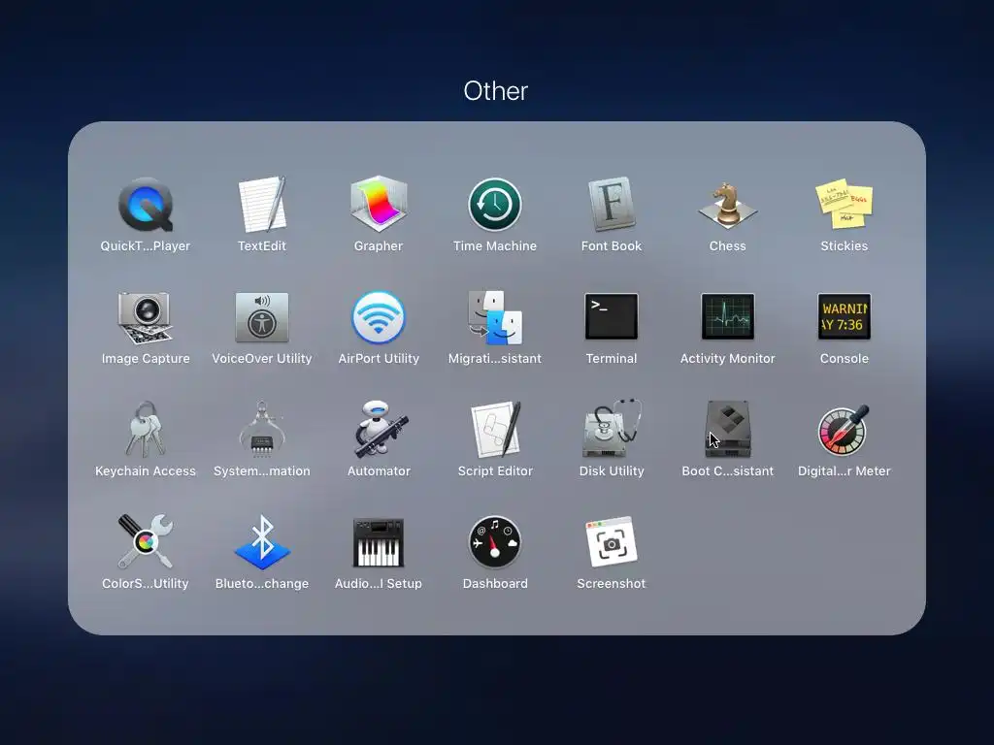
Task: Launch Script Editor
Action: click(496, 430)
